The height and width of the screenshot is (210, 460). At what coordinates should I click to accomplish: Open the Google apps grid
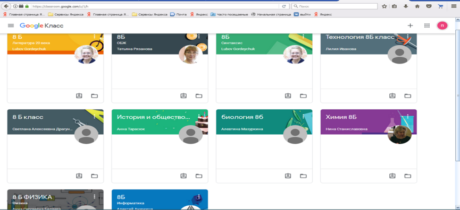pyautogui.click(x=427, y=26)
